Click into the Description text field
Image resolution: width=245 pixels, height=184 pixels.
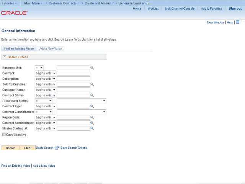pos(73,79)
